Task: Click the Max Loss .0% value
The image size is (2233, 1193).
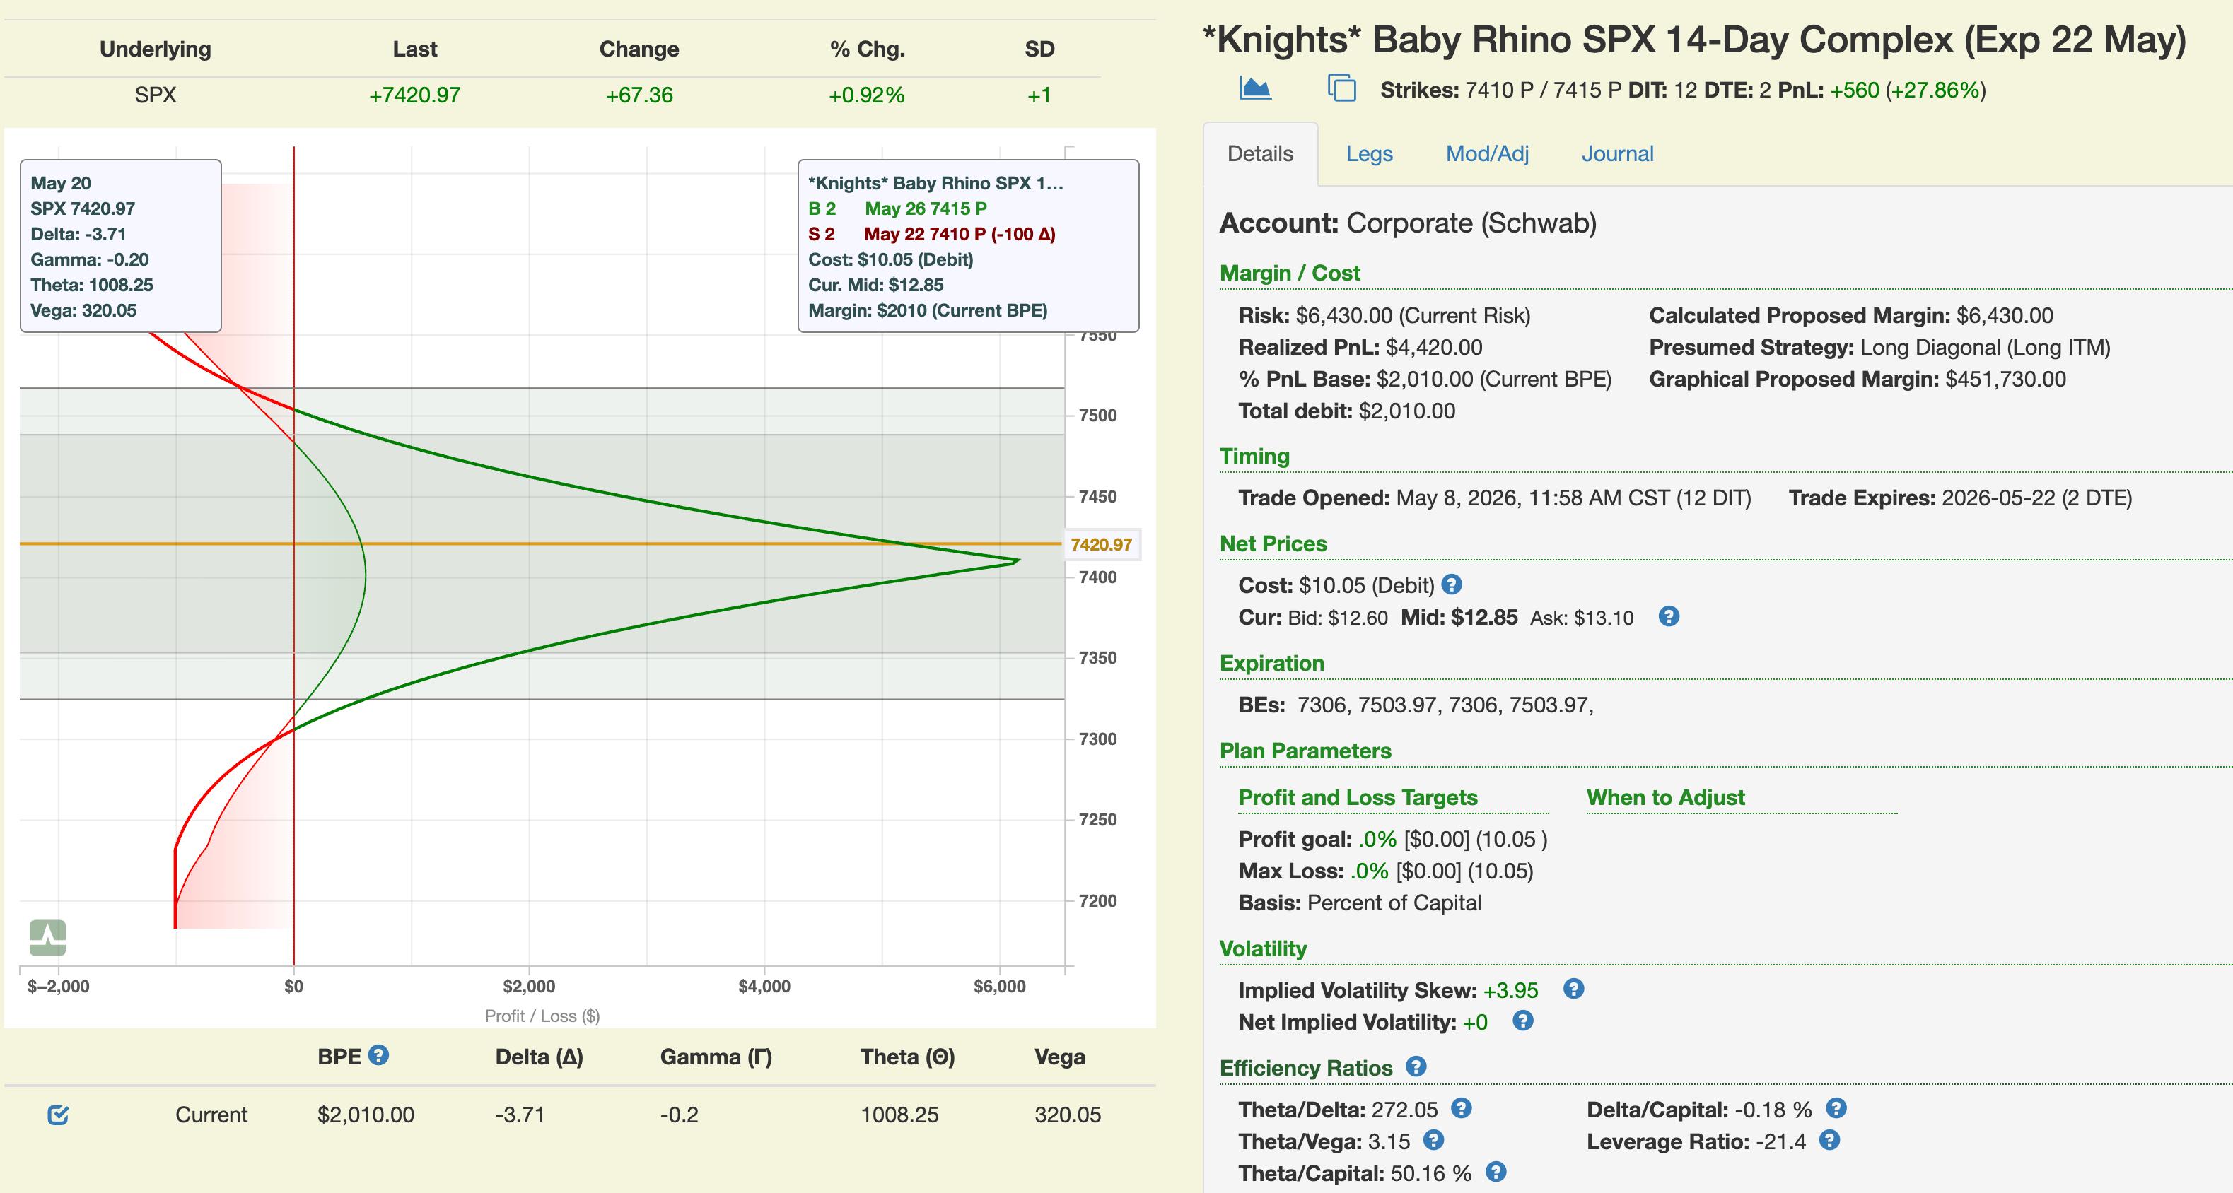Action: [x=1370, y=871]
